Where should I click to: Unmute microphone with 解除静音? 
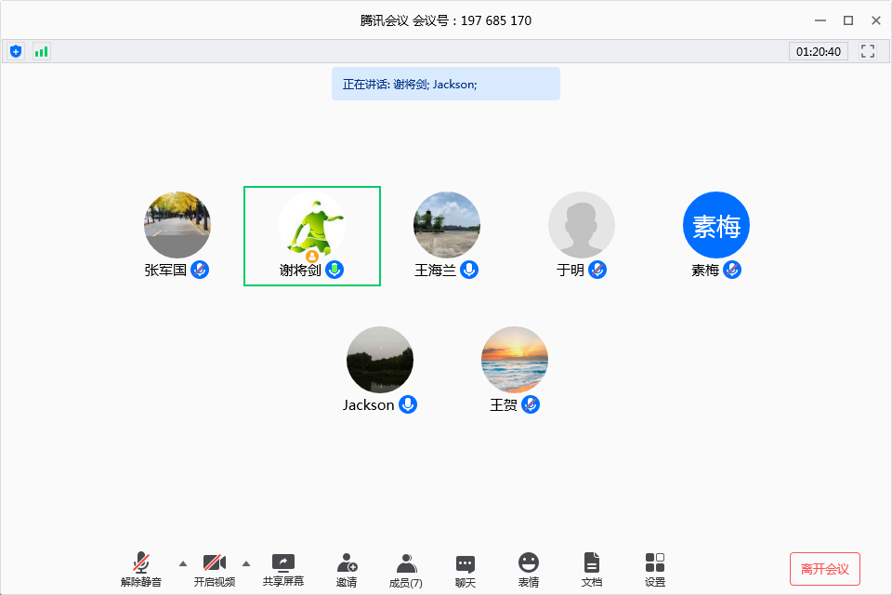(x=141, y=569)
